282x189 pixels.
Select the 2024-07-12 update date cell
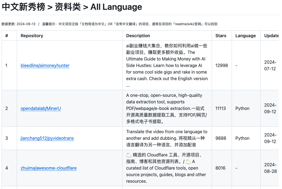pyautogui.click(x=270, y=66)
